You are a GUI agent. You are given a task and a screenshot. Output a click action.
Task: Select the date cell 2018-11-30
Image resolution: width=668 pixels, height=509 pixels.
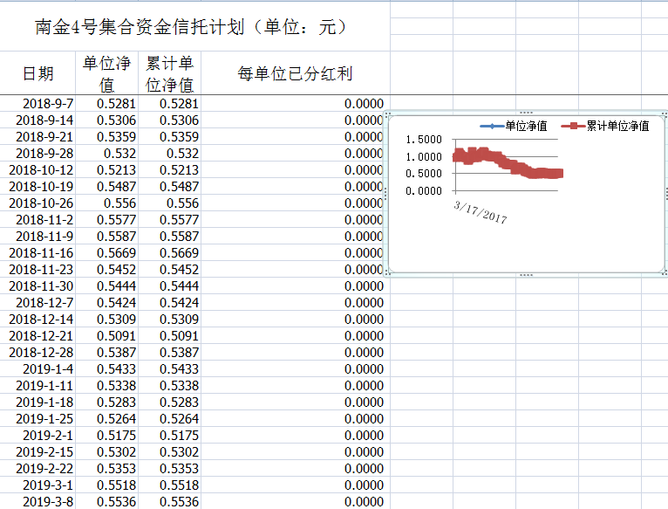coord(37,285)
